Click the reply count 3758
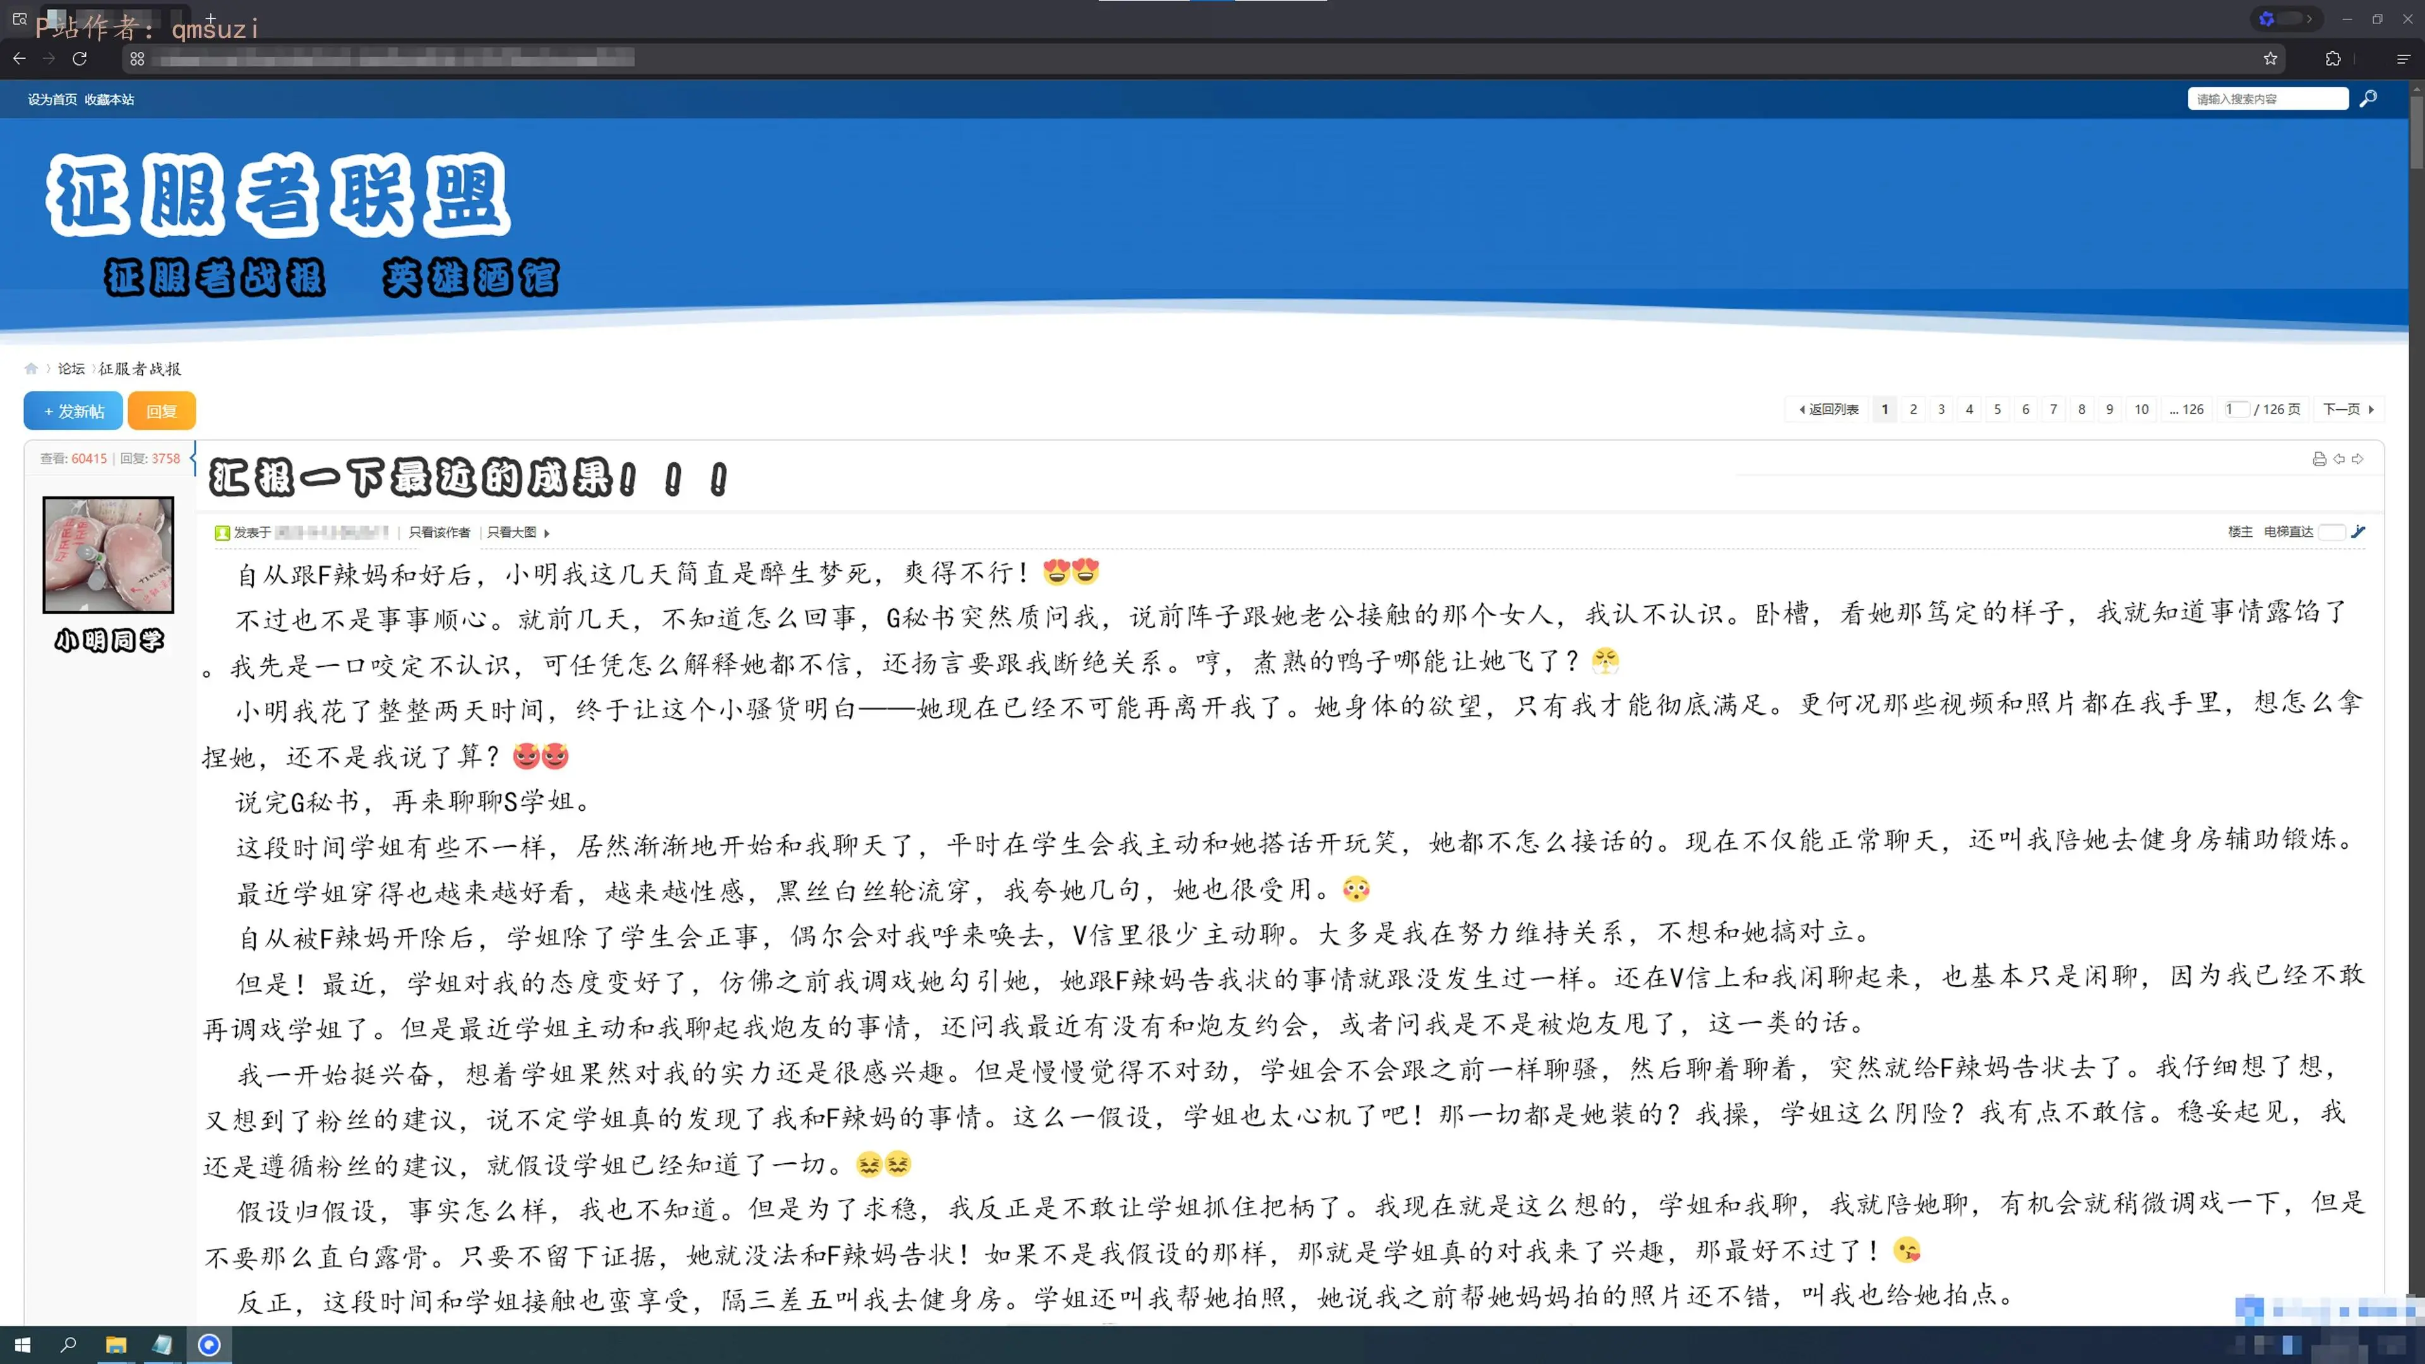This screenshot has width=2425, height=1364. click(165, 458)
